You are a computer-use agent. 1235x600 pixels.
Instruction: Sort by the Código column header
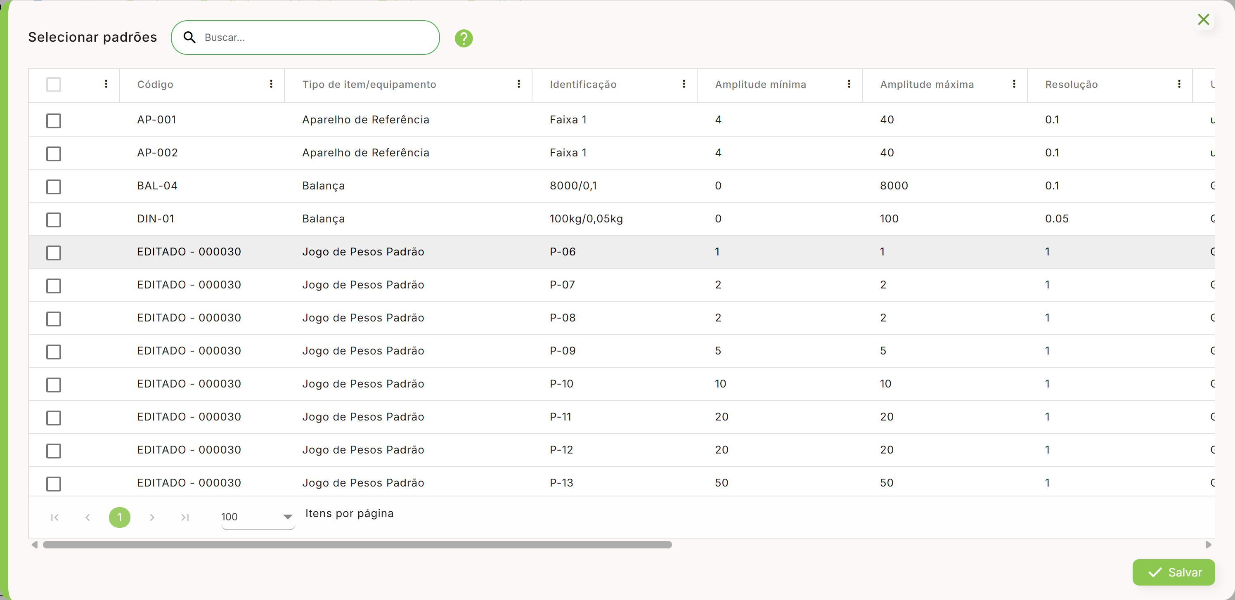coord(155,84)
